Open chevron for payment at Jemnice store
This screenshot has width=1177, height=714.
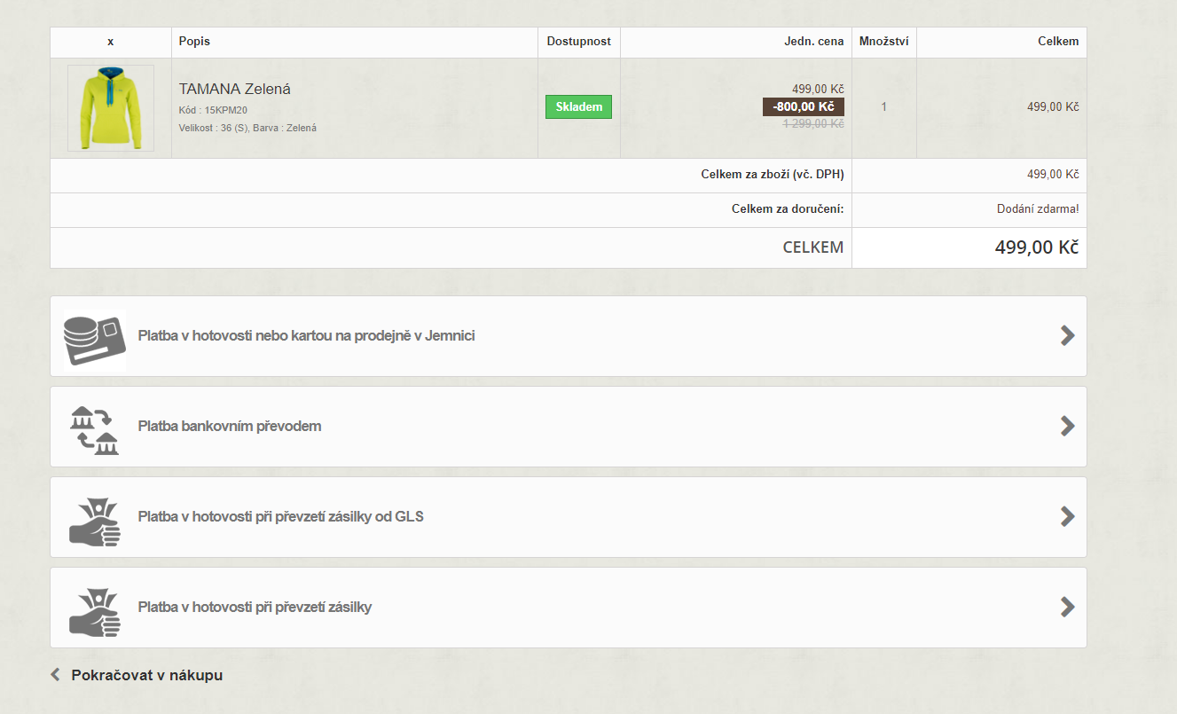pos(1067,335)
